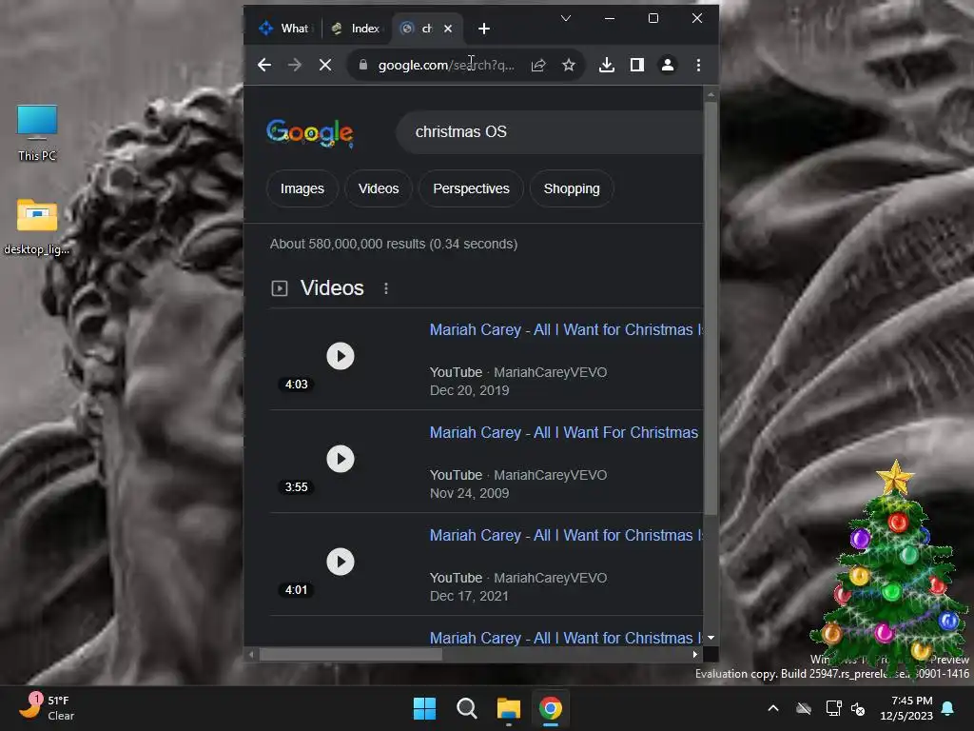Image resolution: width=974 pixels, height=731 pixels.
Task: Filter results by Videos
Action: pos(379,188)
